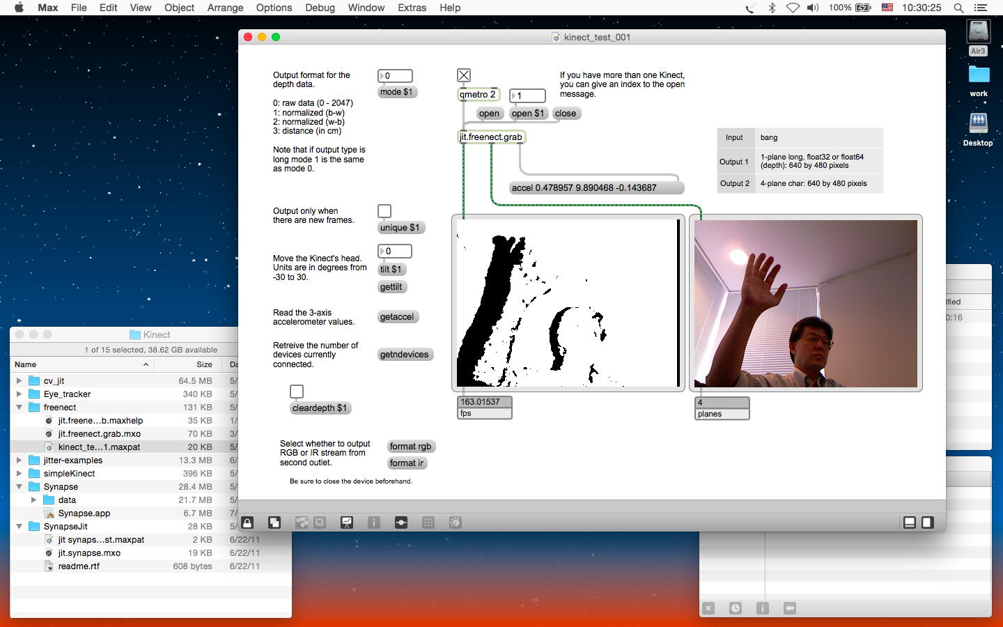The height and width of the screenshot is (627, 1003).
Task: Open Spotlight search in menu bar
Action: click(959, 8)
